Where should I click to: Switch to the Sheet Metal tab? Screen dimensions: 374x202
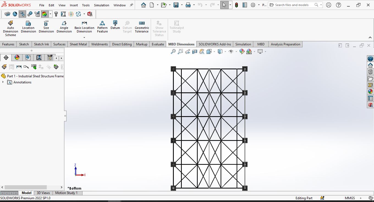point(78,44)
